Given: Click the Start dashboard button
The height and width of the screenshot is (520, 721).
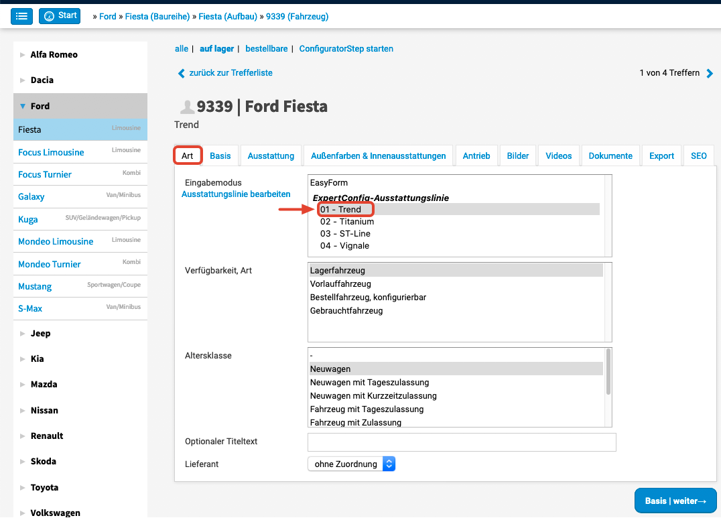Looking at the screenshot, I should tap(60, 16).
